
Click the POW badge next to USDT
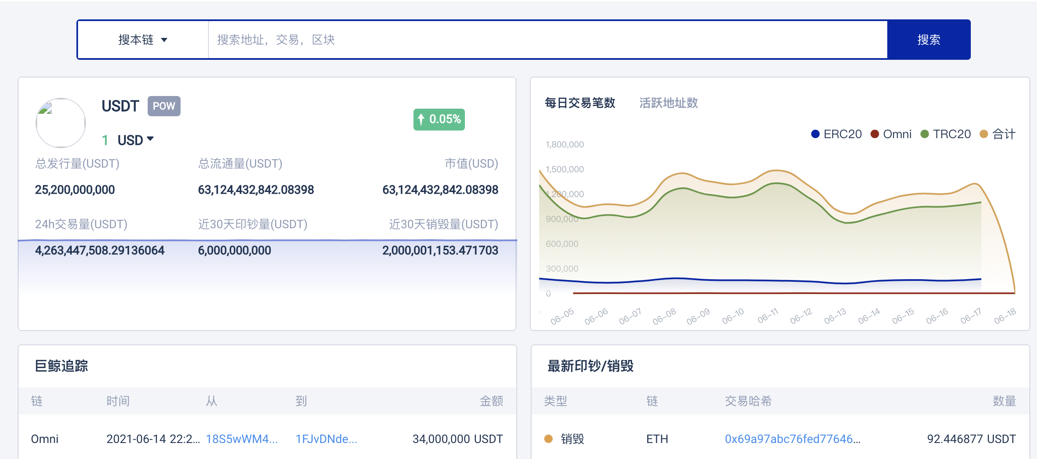coord(164,106)
